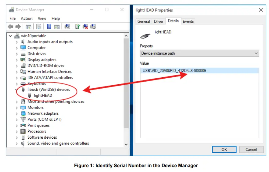This screenshot has height=172, width=269.
Task: Click Cancel in lightHEAD Properties dialog
Action: click(x=251, y=150)
